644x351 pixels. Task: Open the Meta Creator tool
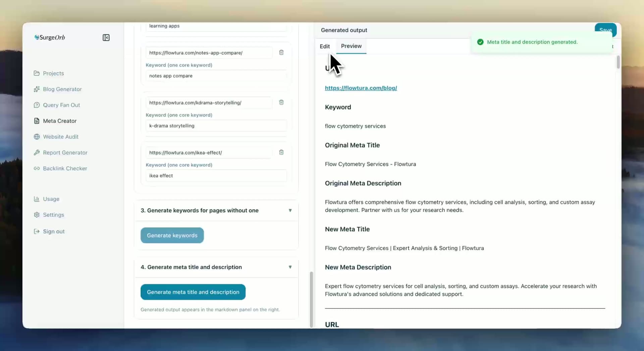(x=59, y=121)
